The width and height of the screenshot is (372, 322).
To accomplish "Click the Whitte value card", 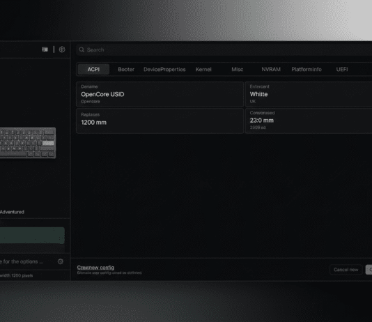I will tap(309, 94).
